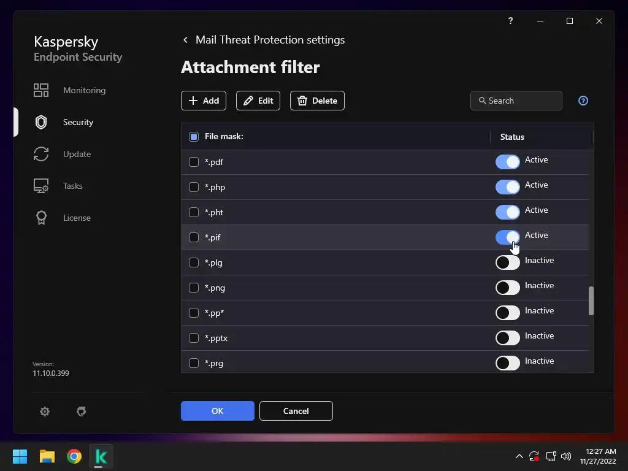Screen dimensions: 628x471
Task: Select Security in sidebar
Action: tap(78, 122)
